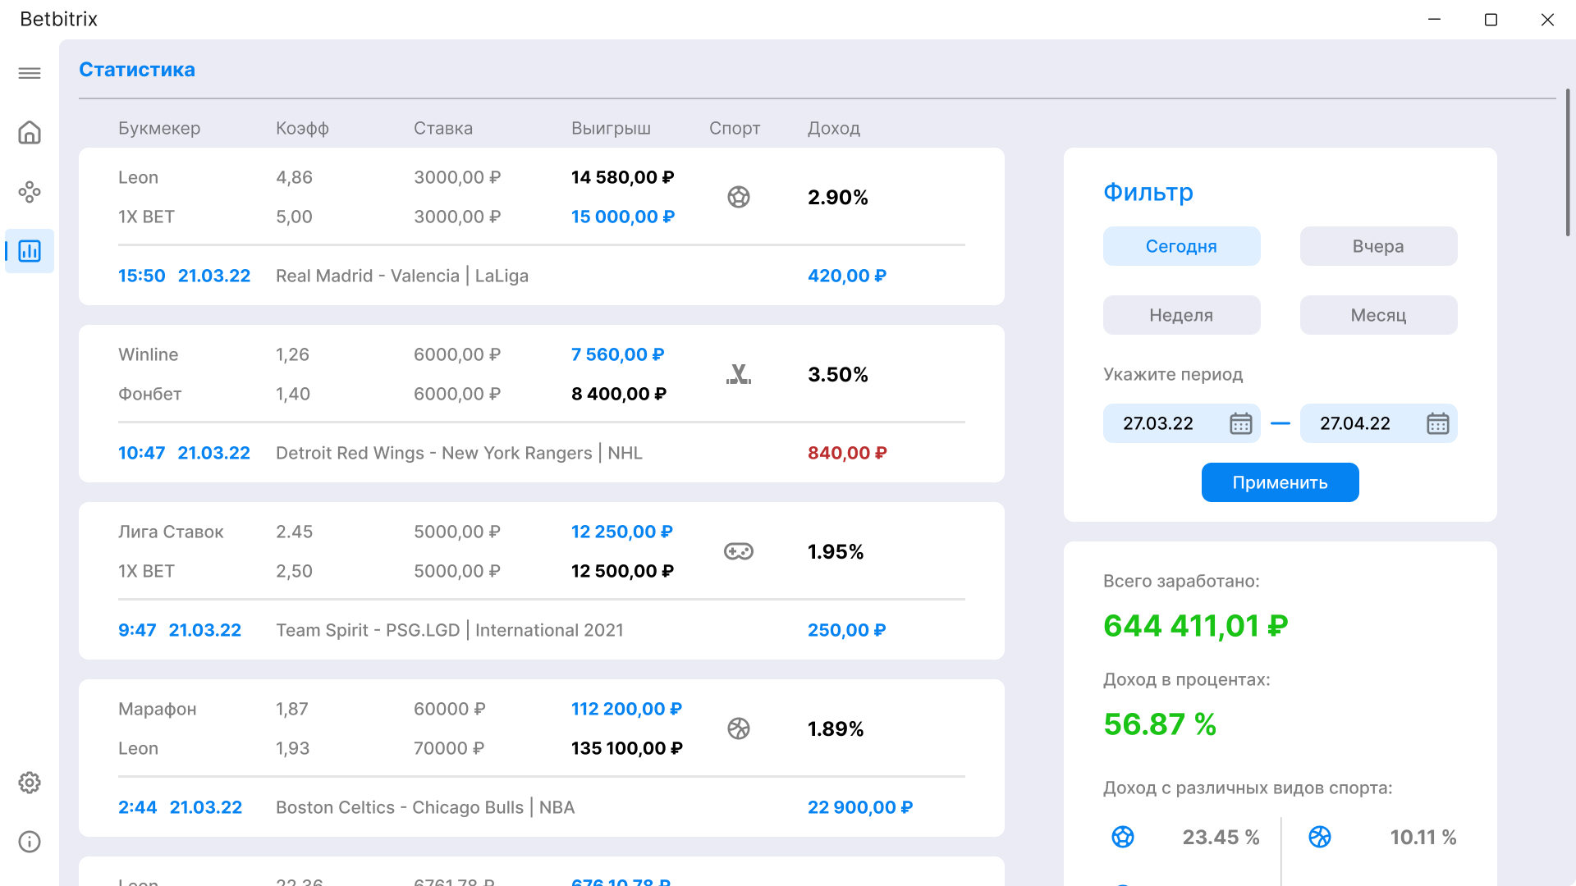The image size is (1576, 886).
Task: Click the 1.89% income percentage
Action: (x=836, y=728)
